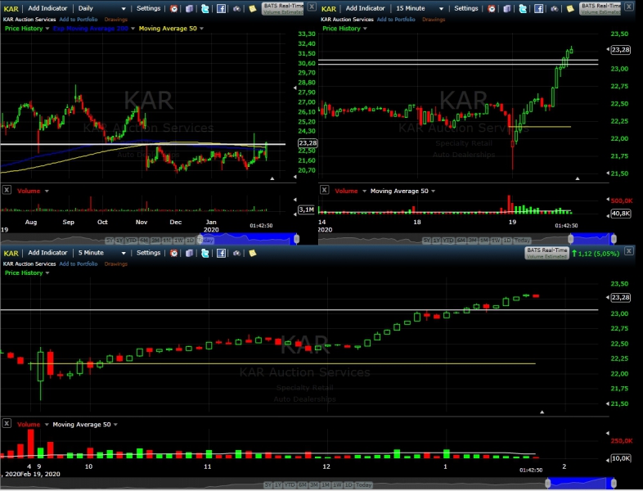Click the binoculars icon in 15 Minute chart toolbar
The width and height of the screenshot is (643, 491).
pyautogui.click(x=555, y=9)
